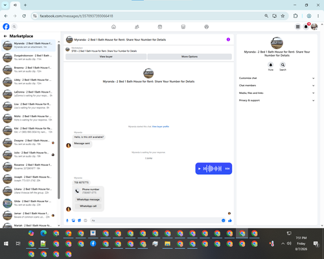The image size is (324, 259).
Task: Click the audio clip waveform
Action: pyautogui.click(x=213, y=168)
